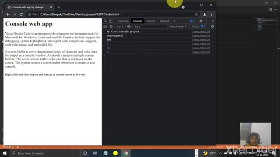Expand more DevTools tabs chevron

(x=175, y=21)
